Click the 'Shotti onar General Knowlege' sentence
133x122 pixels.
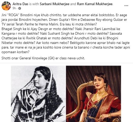pos(43,58)
